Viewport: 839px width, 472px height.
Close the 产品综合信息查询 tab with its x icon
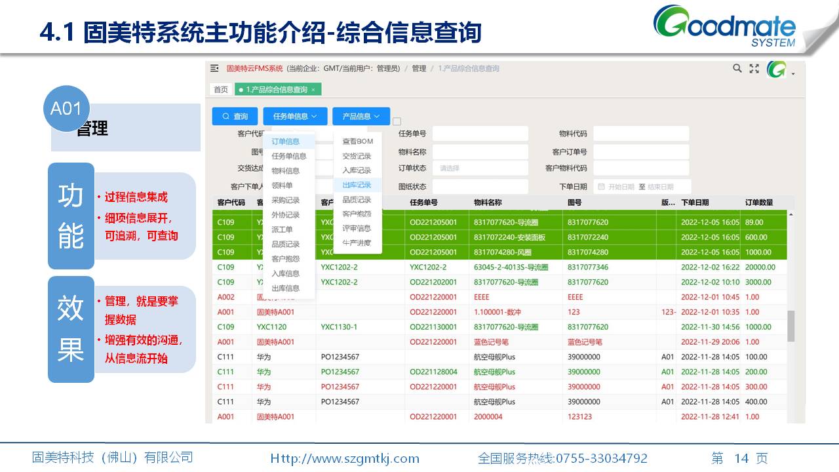tap(313, 89)
